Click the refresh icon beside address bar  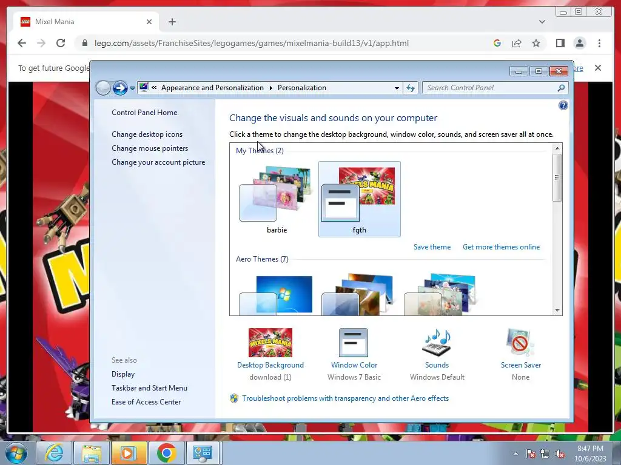click(411, 88)
